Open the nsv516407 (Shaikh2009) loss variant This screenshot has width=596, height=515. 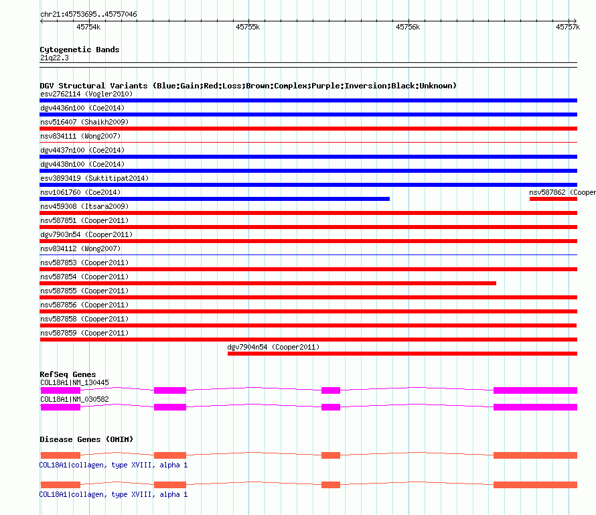click(308, 129)
